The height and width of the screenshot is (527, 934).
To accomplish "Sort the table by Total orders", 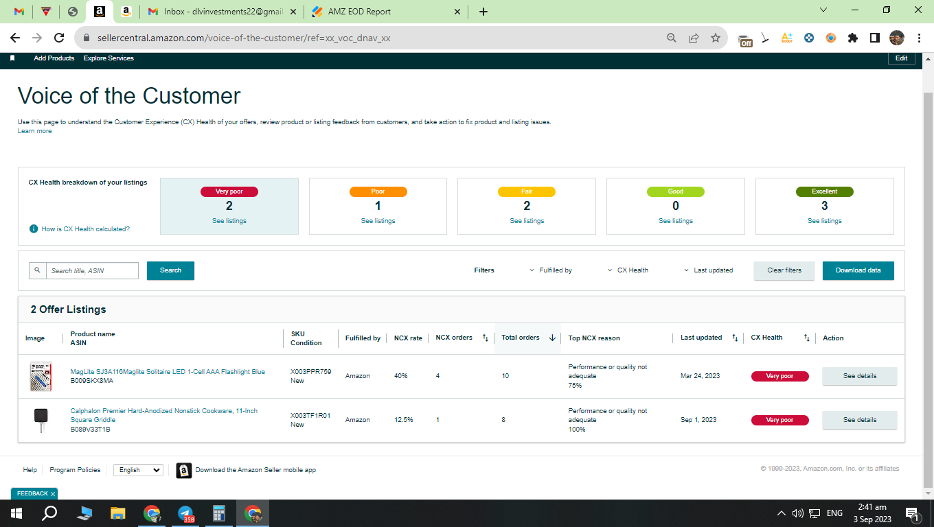I will click(529, 338).
